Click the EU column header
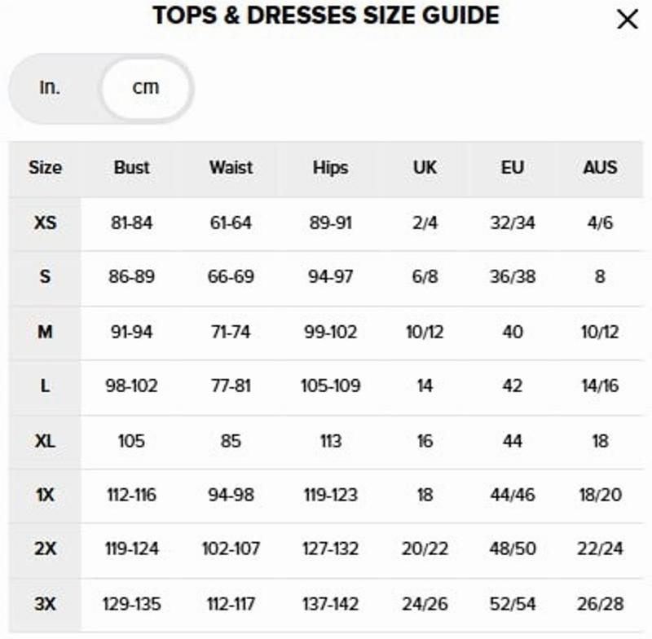 [x=512, y=168]
